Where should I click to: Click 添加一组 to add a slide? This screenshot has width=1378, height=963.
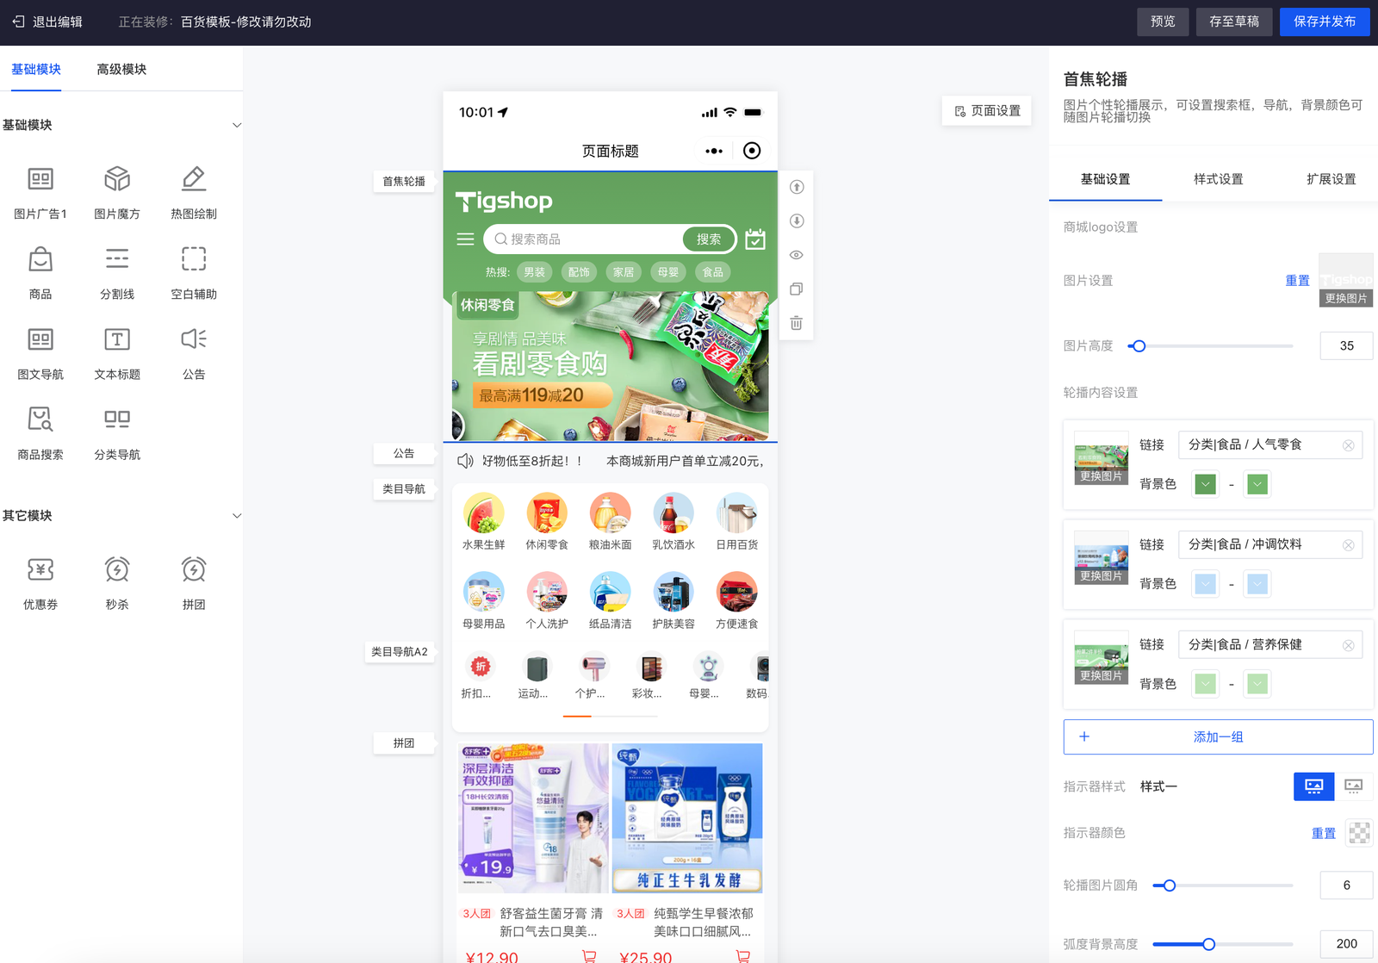click(x=1218, y=737)
